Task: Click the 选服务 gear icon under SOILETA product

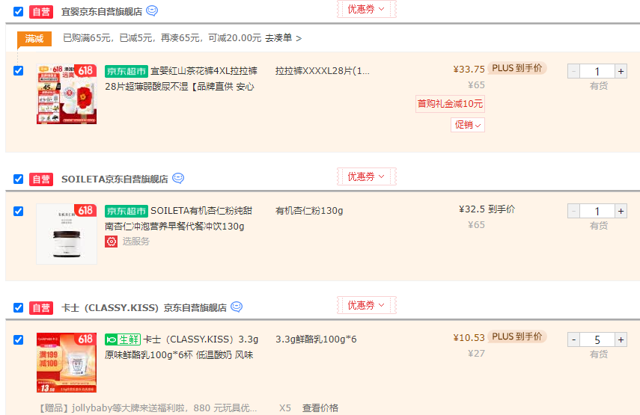Action: click(x=111, y=242)
